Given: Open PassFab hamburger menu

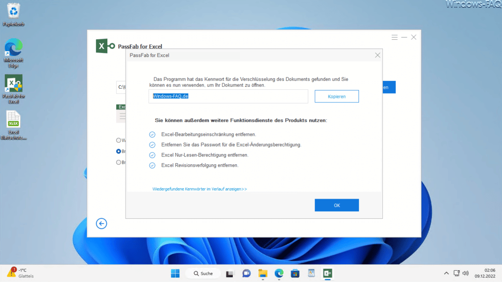Looking at the screenshot, I should coord(395,37).
